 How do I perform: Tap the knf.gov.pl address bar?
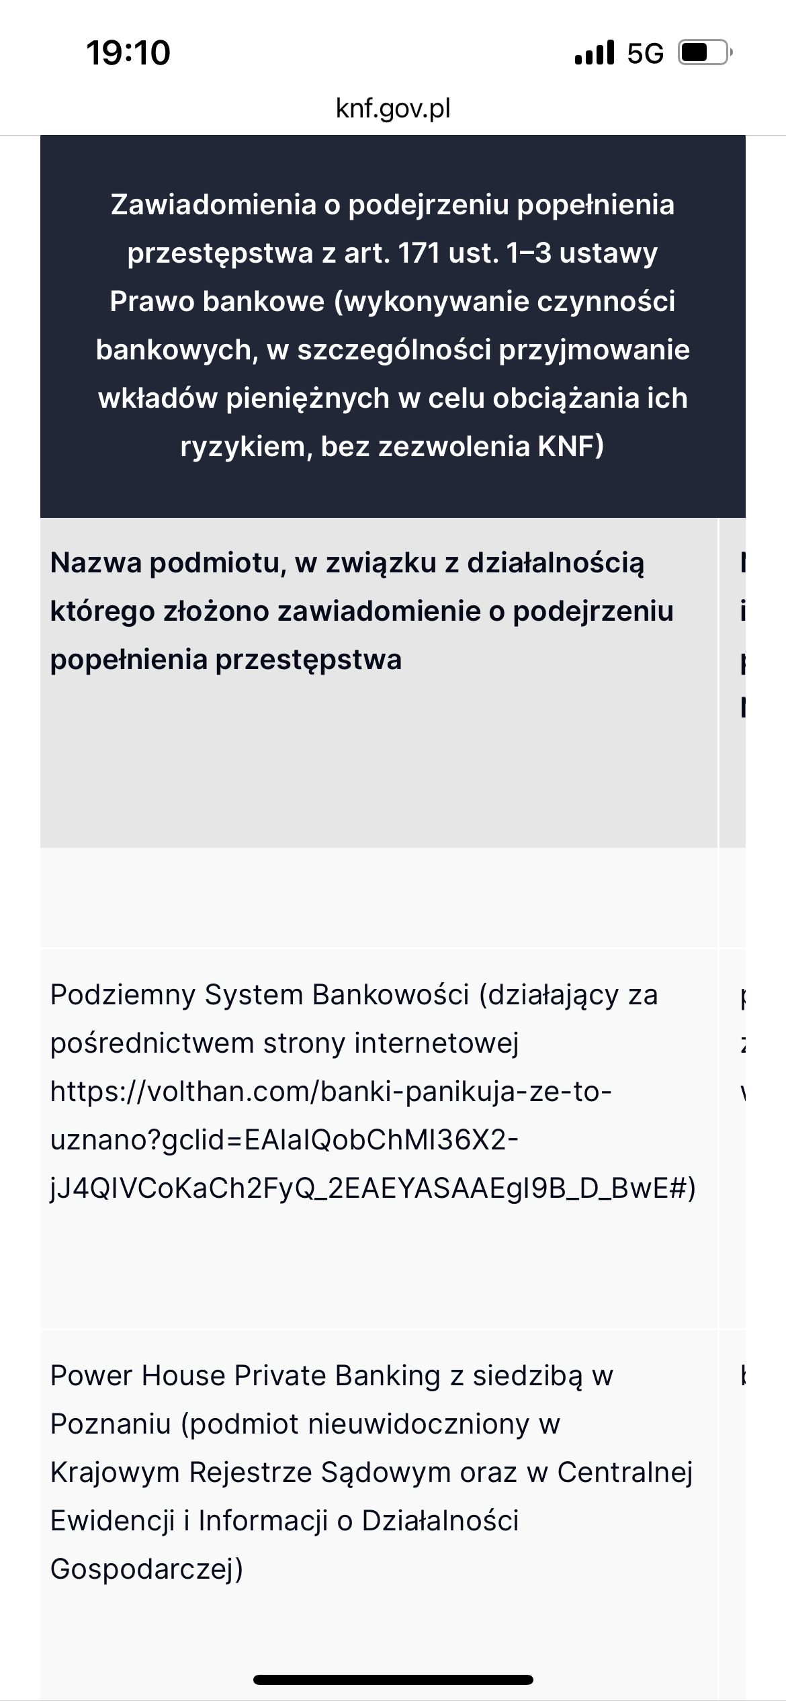[x=393, y=108]
